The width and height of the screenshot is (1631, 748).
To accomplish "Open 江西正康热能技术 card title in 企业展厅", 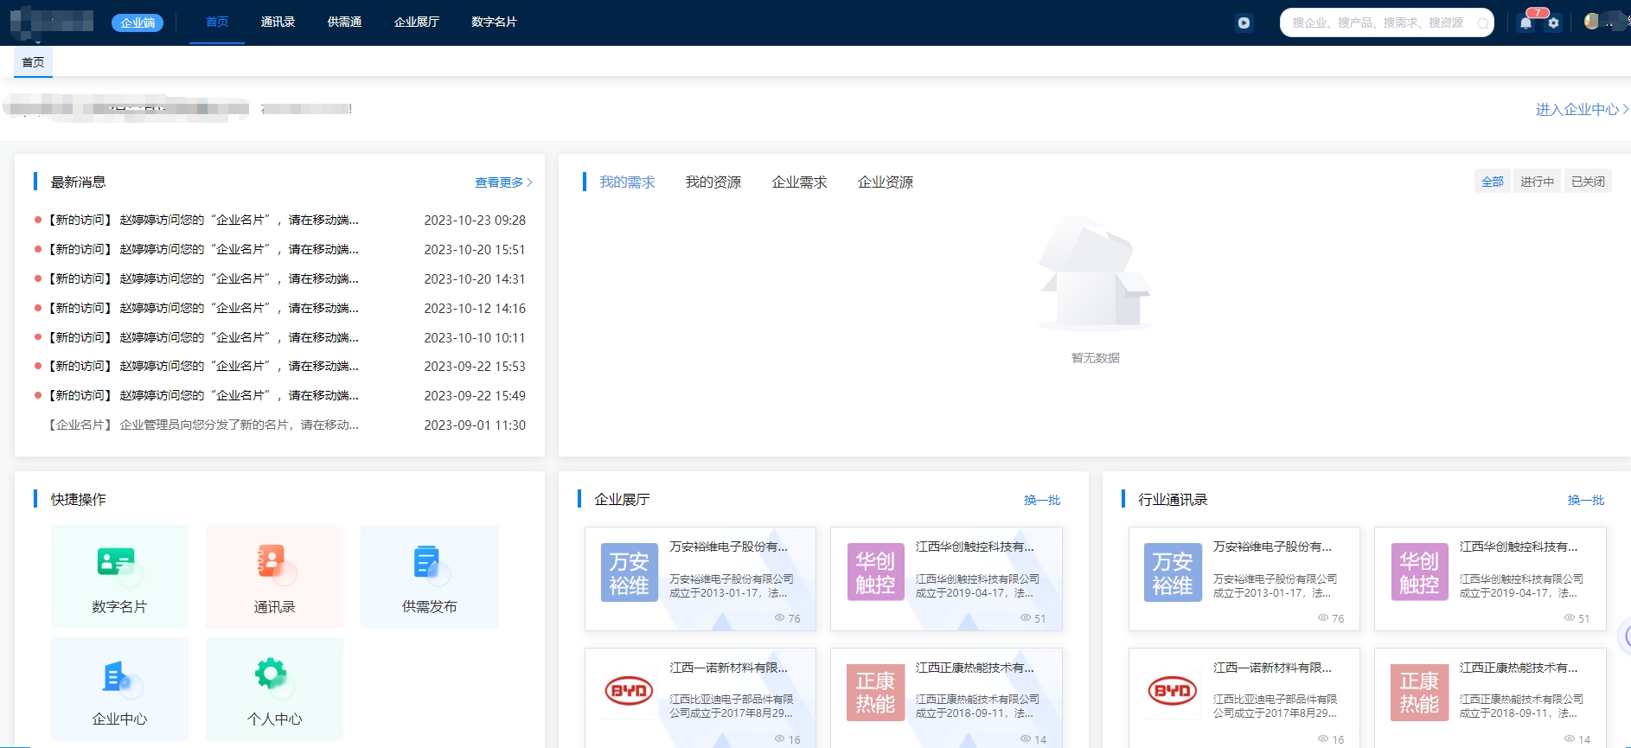I will [x=975, y=668].
